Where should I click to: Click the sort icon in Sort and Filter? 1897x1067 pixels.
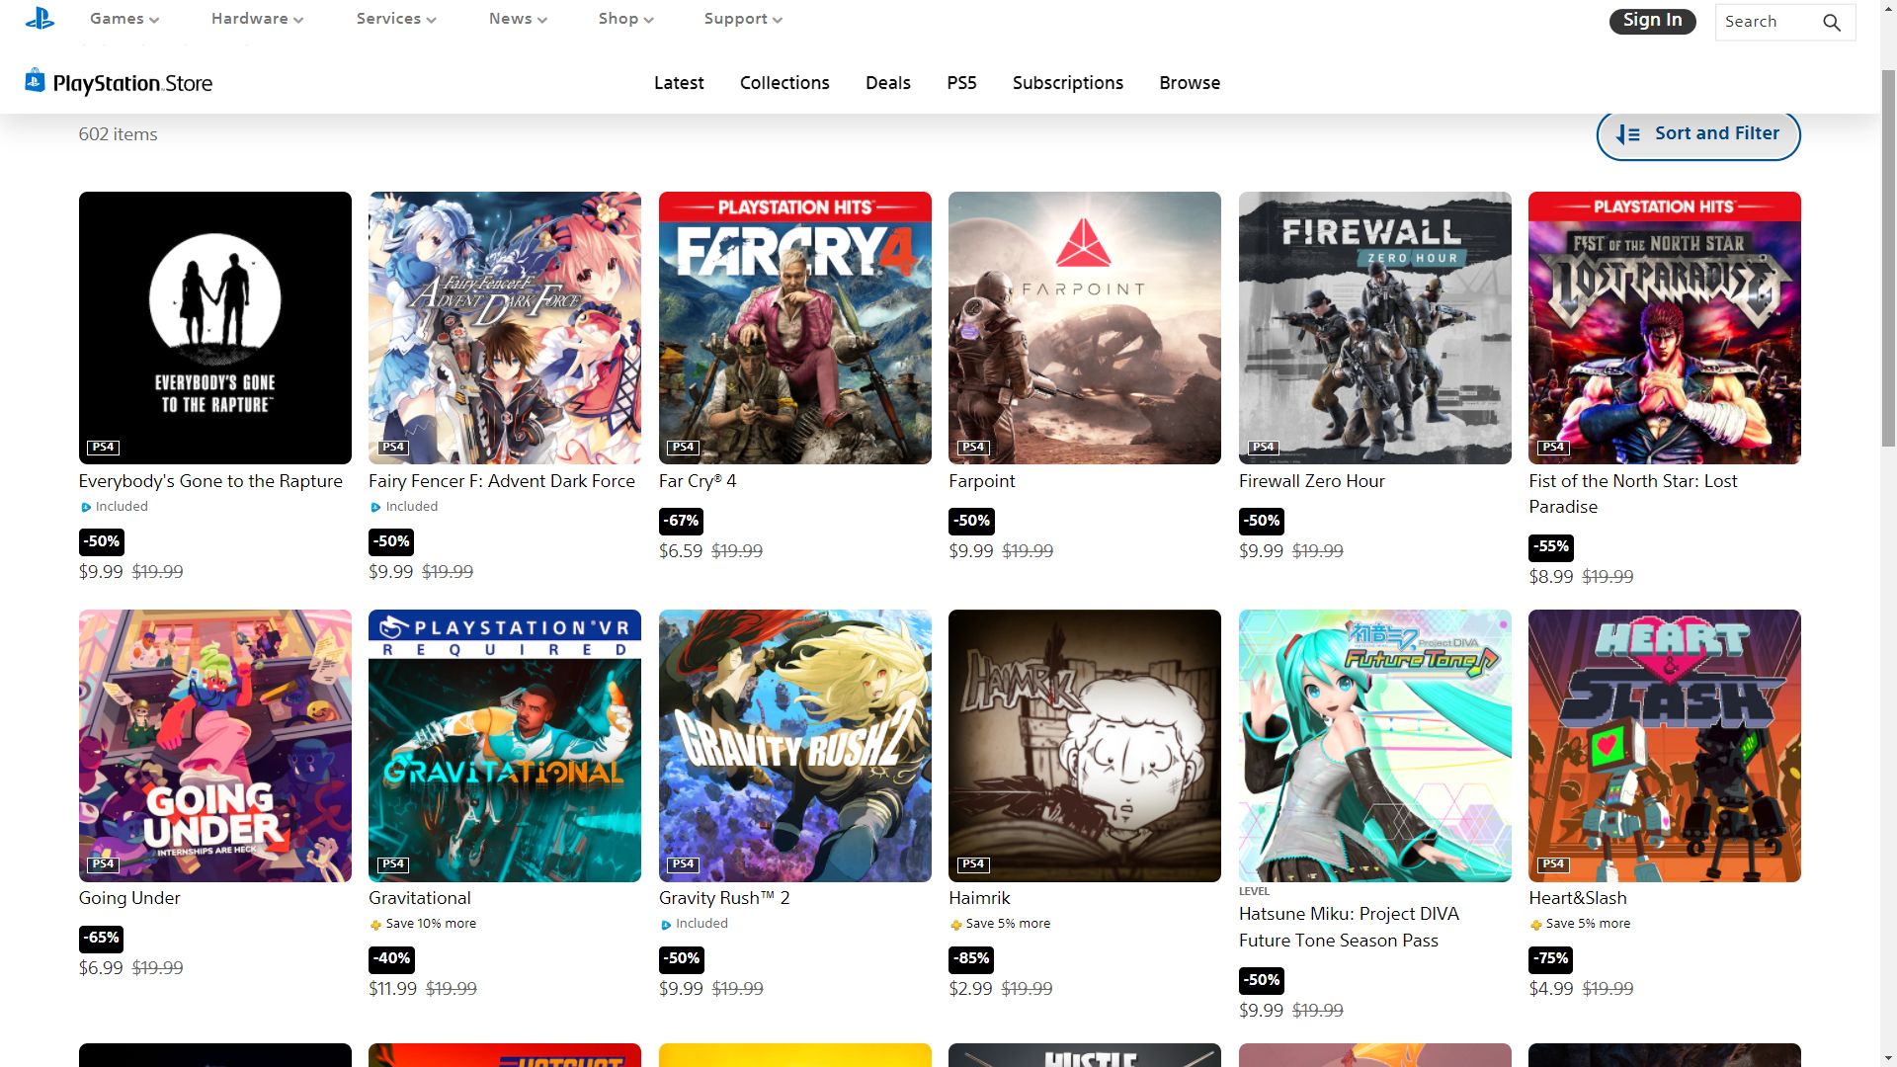click(1627, 134)
